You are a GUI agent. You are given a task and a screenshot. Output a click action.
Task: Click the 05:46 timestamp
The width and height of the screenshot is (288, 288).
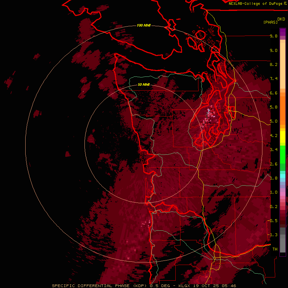pos(229,286)
